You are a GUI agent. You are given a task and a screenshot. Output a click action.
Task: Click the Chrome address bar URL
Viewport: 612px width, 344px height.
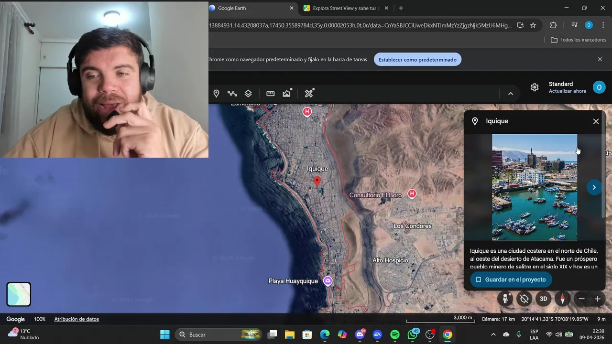coord(360,25)
